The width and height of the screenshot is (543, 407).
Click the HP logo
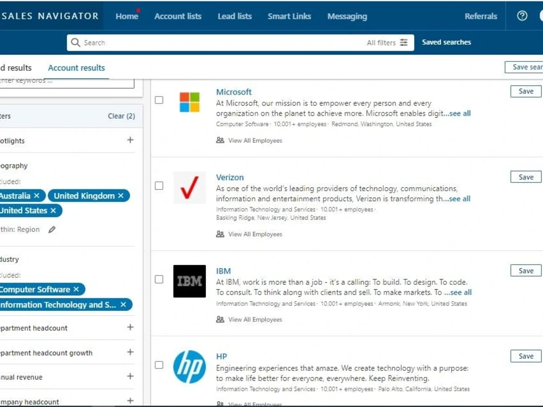(190, 367)
